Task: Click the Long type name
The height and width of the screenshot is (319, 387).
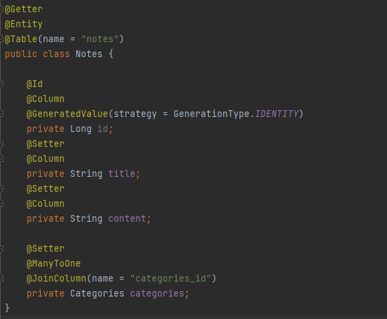Action: coord(81,129)
